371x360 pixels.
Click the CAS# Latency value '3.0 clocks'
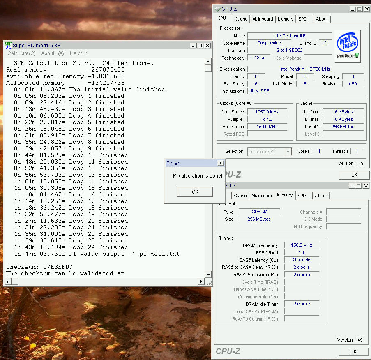point(302,260)
